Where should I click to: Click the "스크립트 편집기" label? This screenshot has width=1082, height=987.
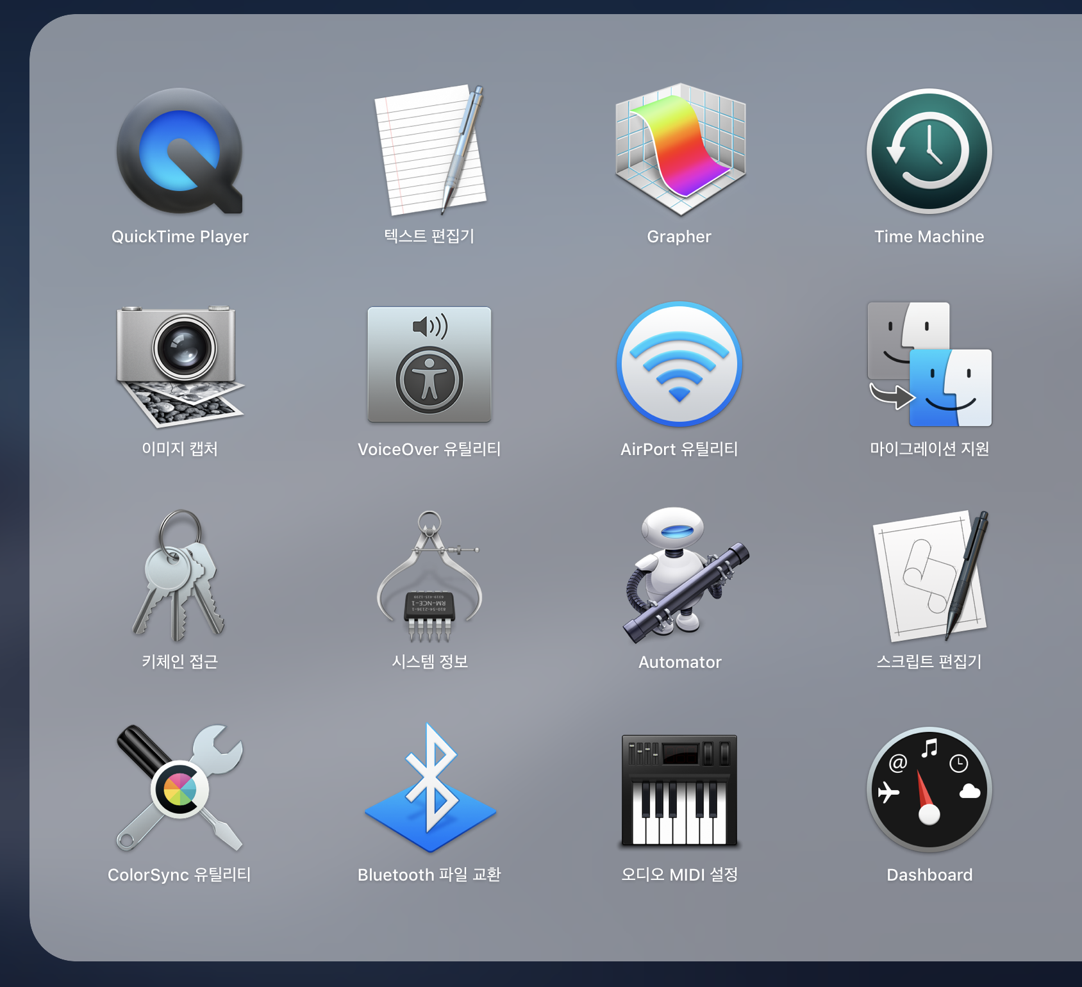[929, 661]
